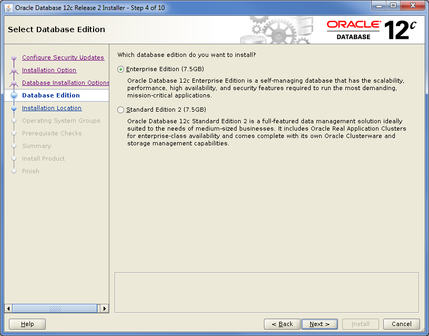Click the Oracle Database 12c logo
This screenshot has height=336, width=429.
tap(372, 30)
